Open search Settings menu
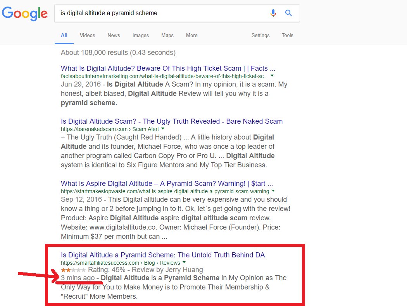The width and height of the screenshot is (407, 308). (260, 36)
